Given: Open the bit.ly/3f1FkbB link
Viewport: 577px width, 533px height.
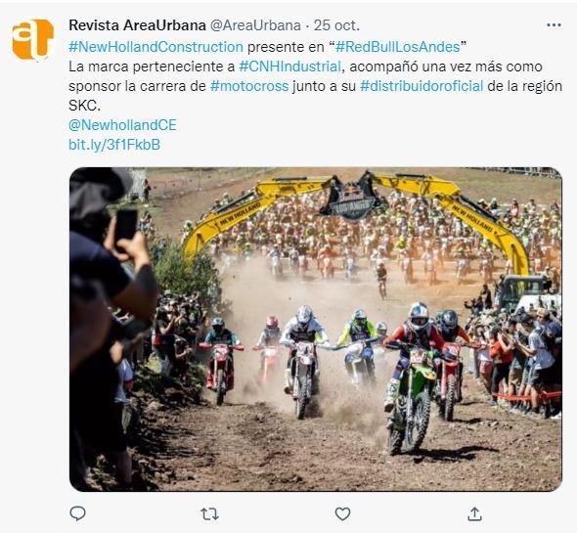Looking at the screenshot, I should 114,145.
